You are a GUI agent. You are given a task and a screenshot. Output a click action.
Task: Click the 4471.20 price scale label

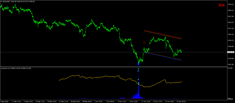click(231, 28)
